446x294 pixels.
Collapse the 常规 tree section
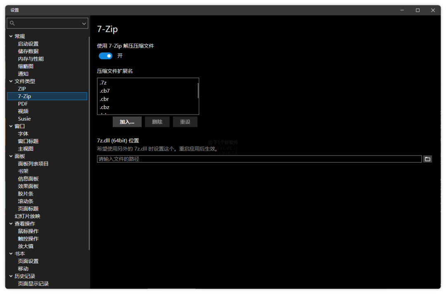(11, 36)
